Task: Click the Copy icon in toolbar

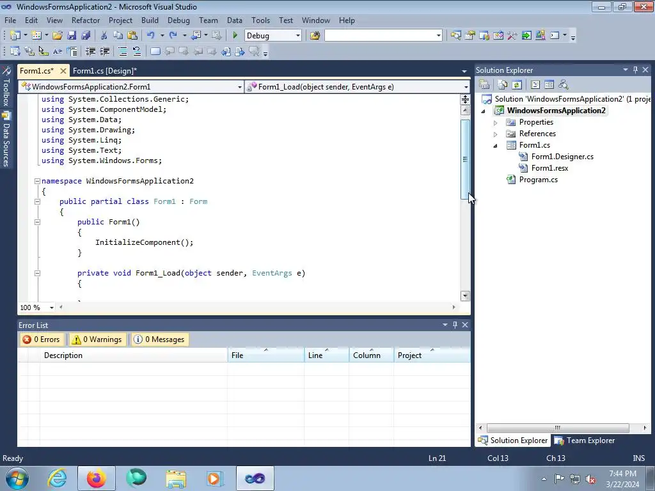Action: click(118, 36)
